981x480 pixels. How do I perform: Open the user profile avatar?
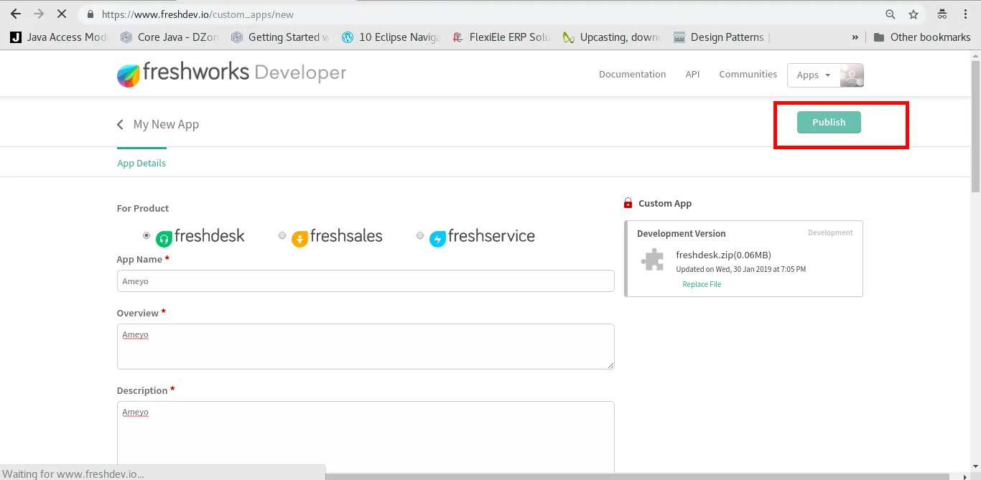[852, 75]
